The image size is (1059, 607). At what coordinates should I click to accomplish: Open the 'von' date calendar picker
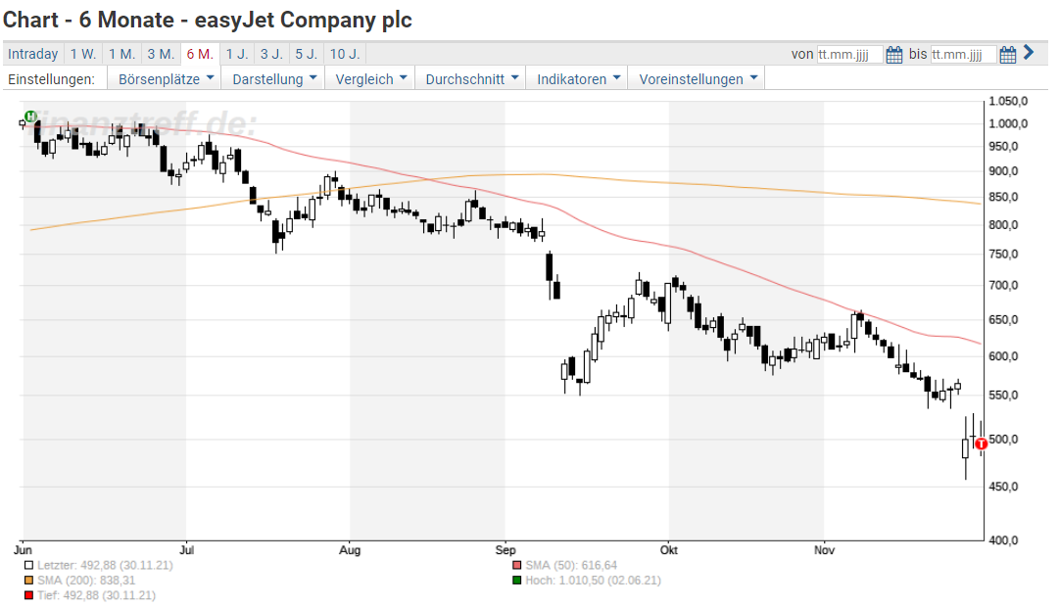(x=893, y=55)
